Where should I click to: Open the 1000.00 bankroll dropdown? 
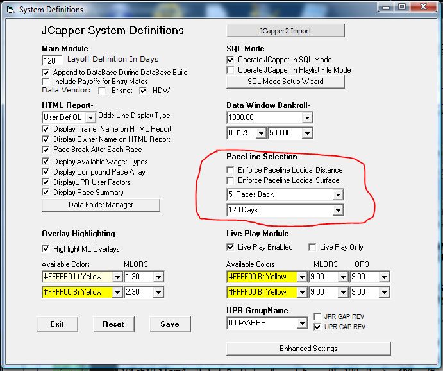coord(307,117)
